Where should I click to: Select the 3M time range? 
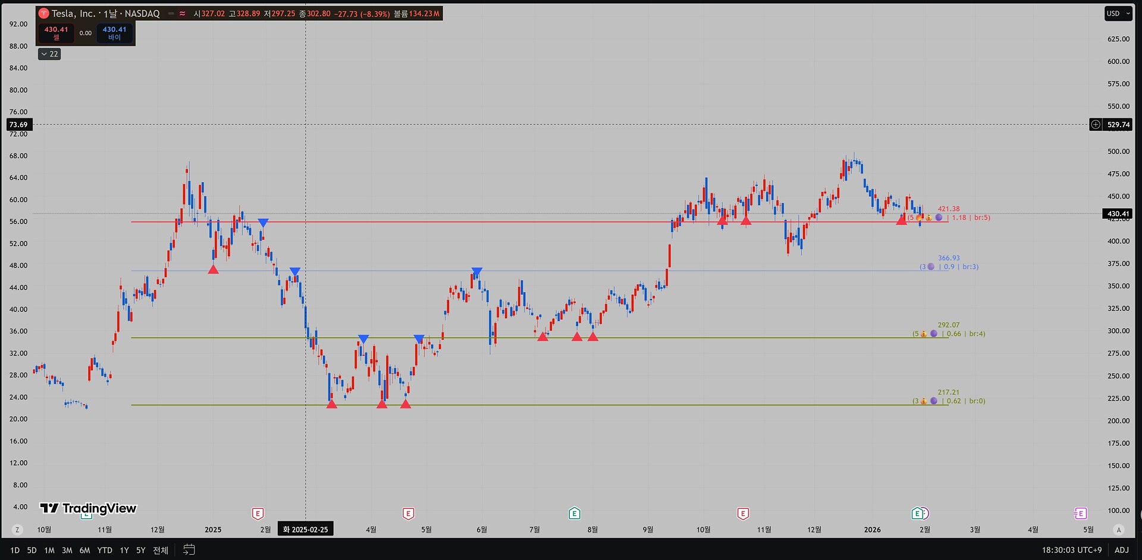coord(67,550)
